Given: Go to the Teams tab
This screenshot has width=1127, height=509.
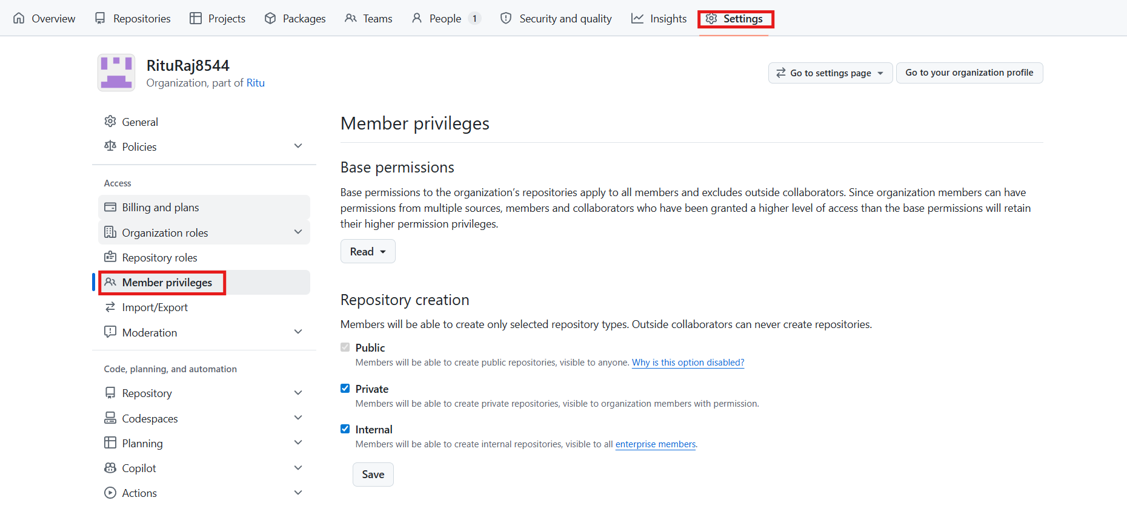Looking at the screenshot, I should (368, 18).
